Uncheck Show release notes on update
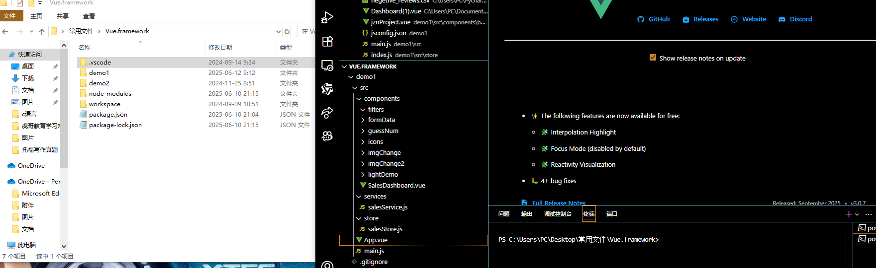 tap(653, 58)
